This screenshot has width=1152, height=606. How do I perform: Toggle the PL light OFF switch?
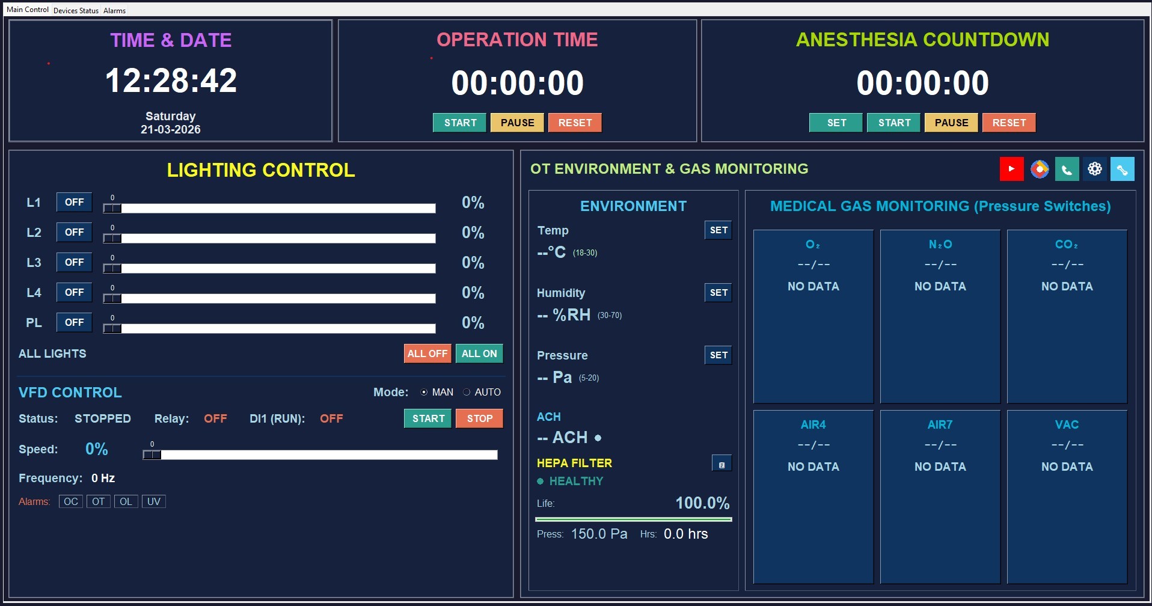click(x=74, y=323)
